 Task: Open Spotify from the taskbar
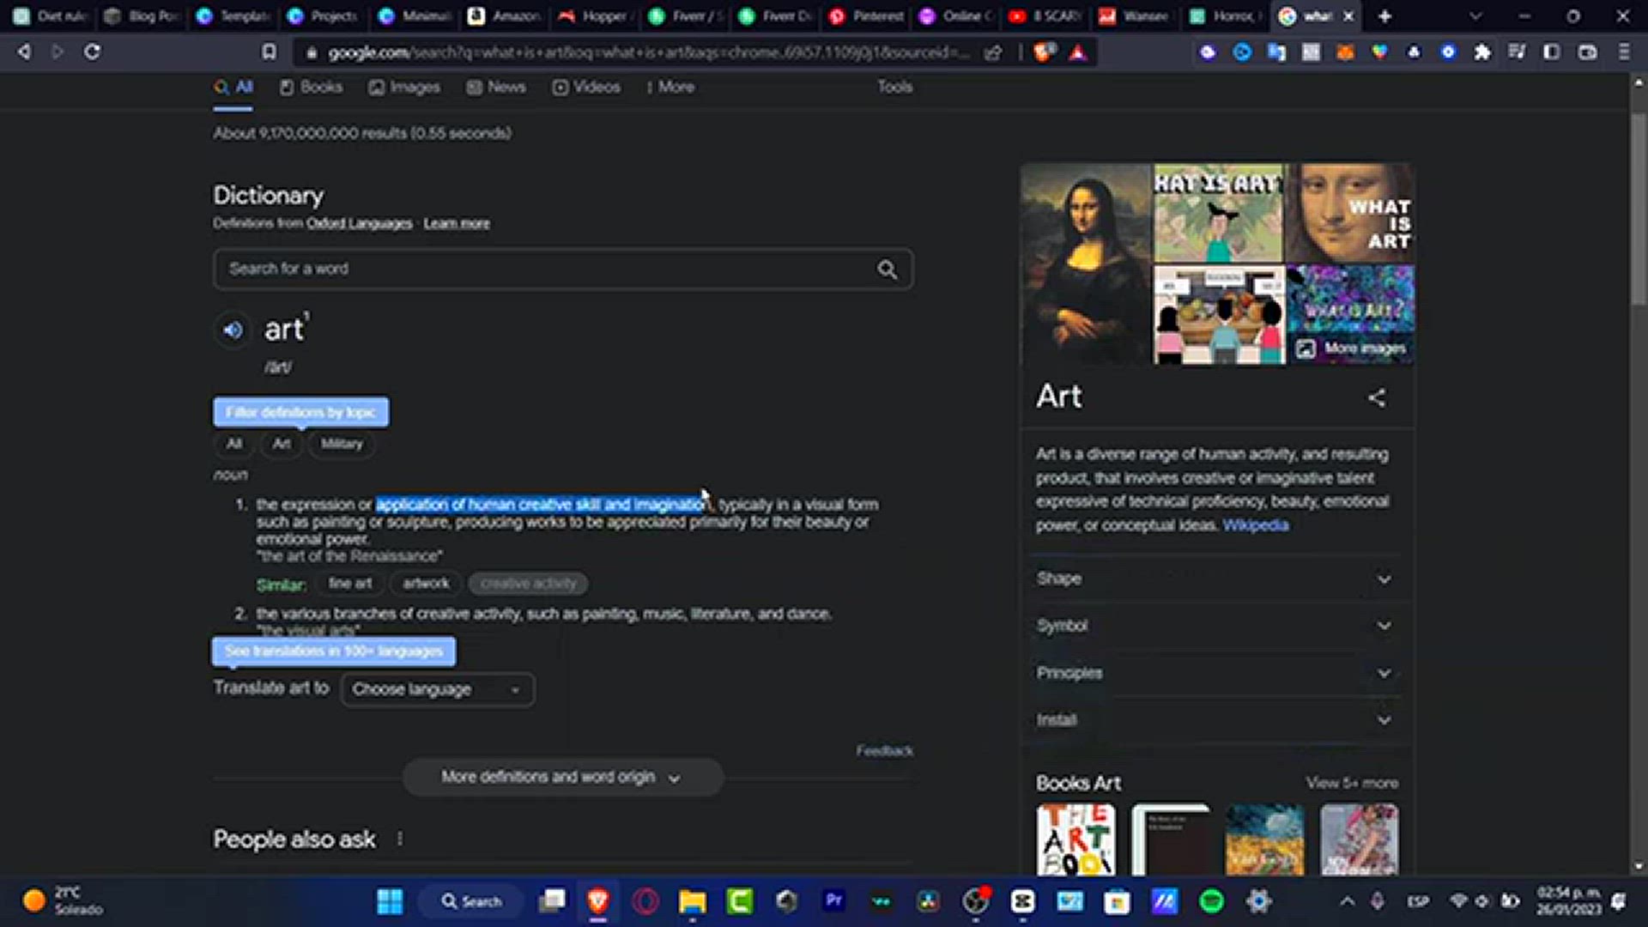[1211, 900]
